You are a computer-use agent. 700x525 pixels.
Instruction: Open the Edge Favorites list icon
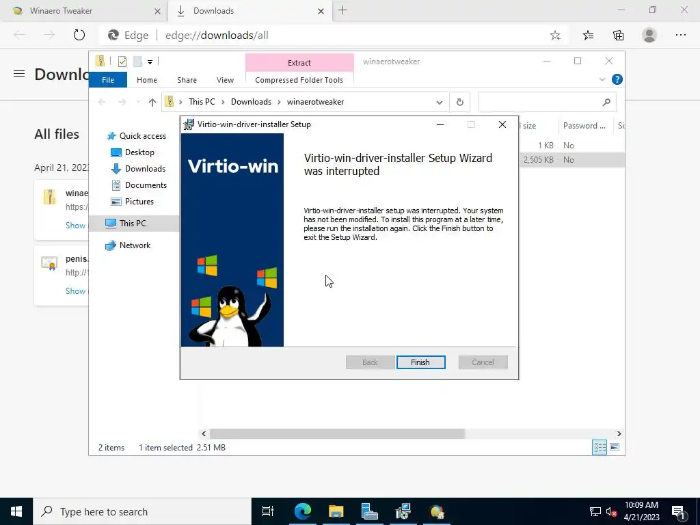coord(588,36)
